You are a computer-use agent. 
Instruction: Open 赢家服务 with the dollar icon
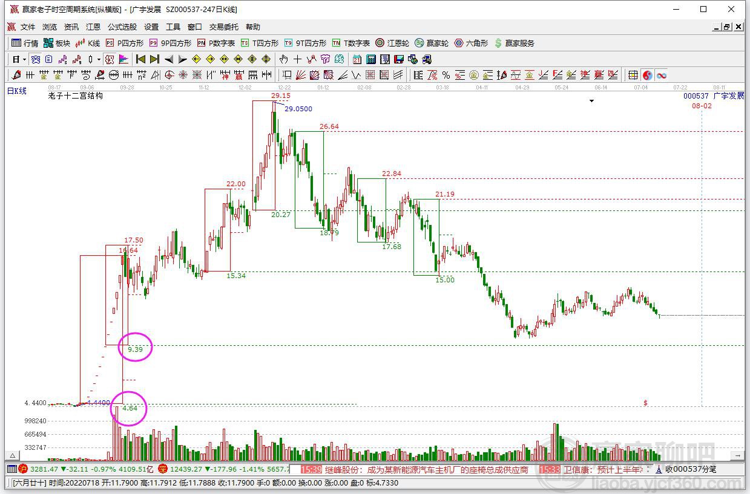[515, 43]
